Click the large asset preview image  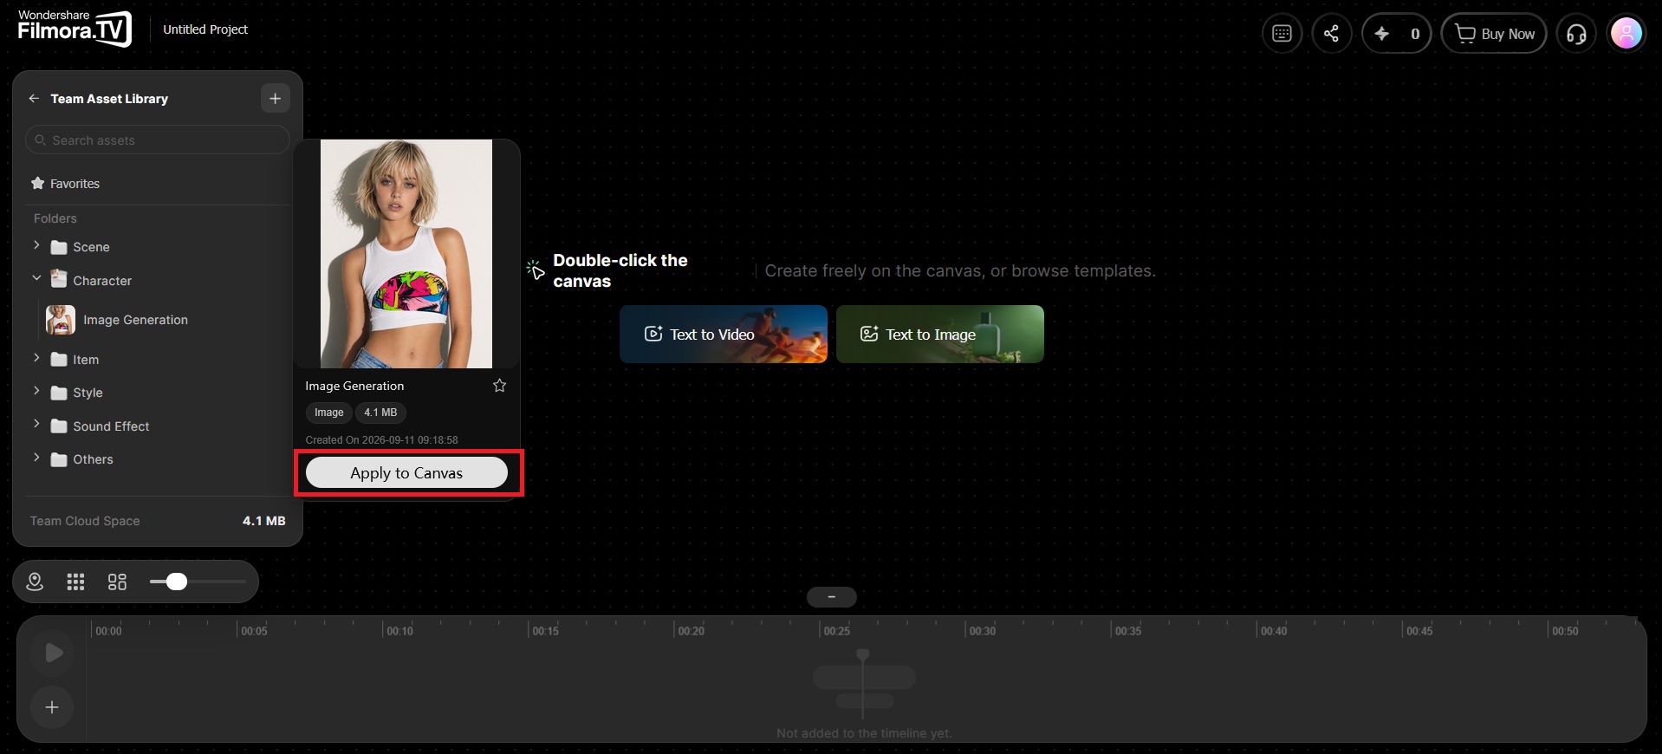click(406, 254)
